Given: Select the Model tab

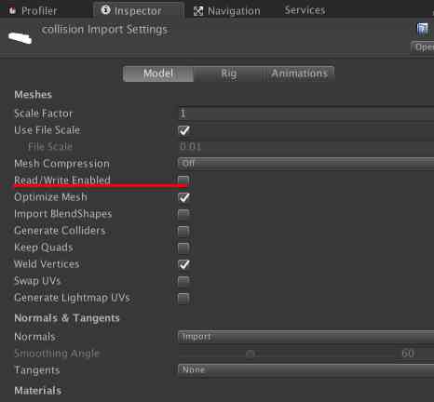Looking at the screenshot, I should [158, 74].
